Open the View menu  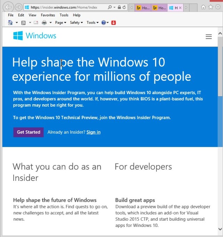[32, 15]
